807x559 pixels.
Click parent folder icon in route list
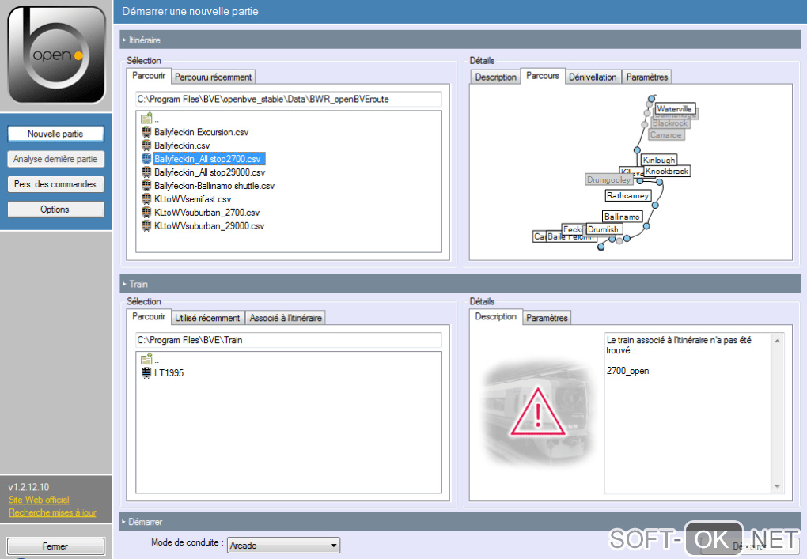click(x=146, y=118)
